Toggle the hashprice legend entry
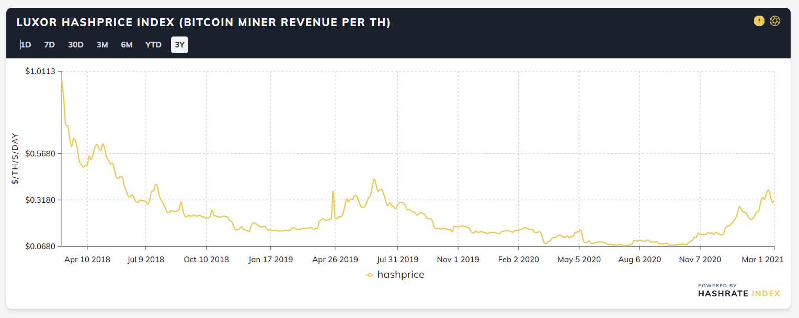Image resolution: width=799 pixels, height=318 pixels. pos(395,275)
